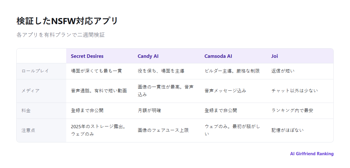This screenshot has width=350, height=168.
Task: Select the Camsoda AI column header
Action: (x=218, y=56)
